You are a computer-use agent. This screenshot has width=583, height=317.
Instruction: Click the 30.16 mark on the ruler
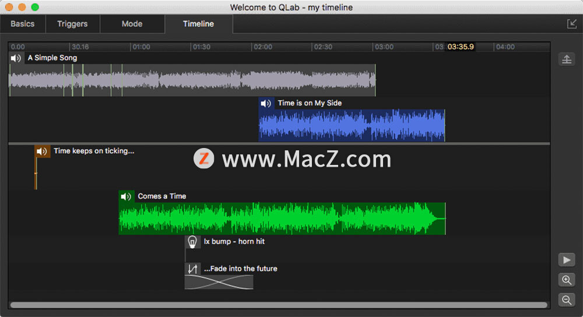pyautogui.click(x=80, y=47)
